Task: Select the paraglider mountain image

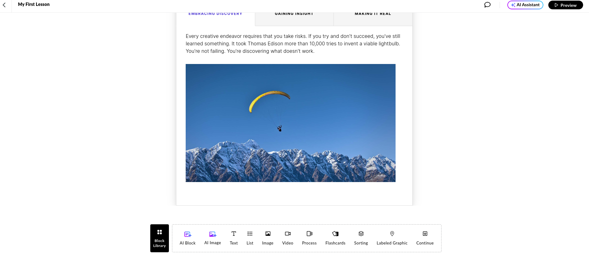Action: point(291,123)
